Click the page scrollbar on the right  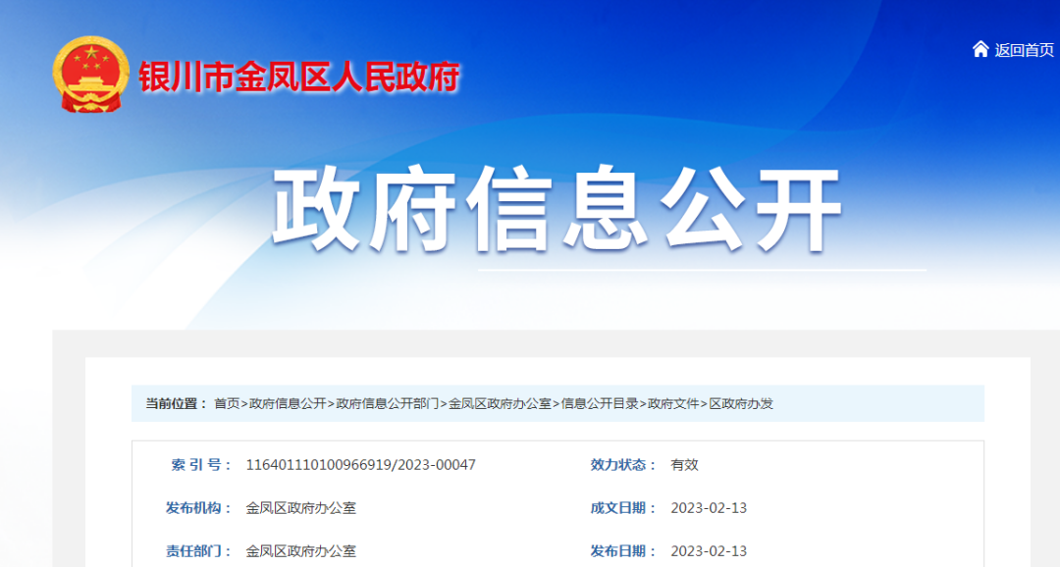click(x=1054, y=284)
